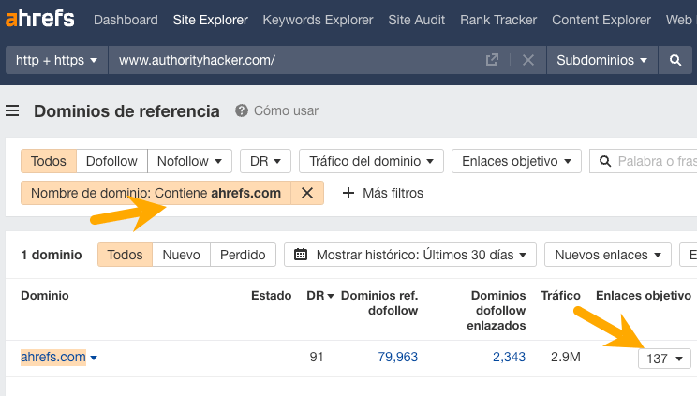Click the Cómo usar help icon
The height and width of the screenshot is (396, 697).
pyautogui.click(x=242, y=110)
